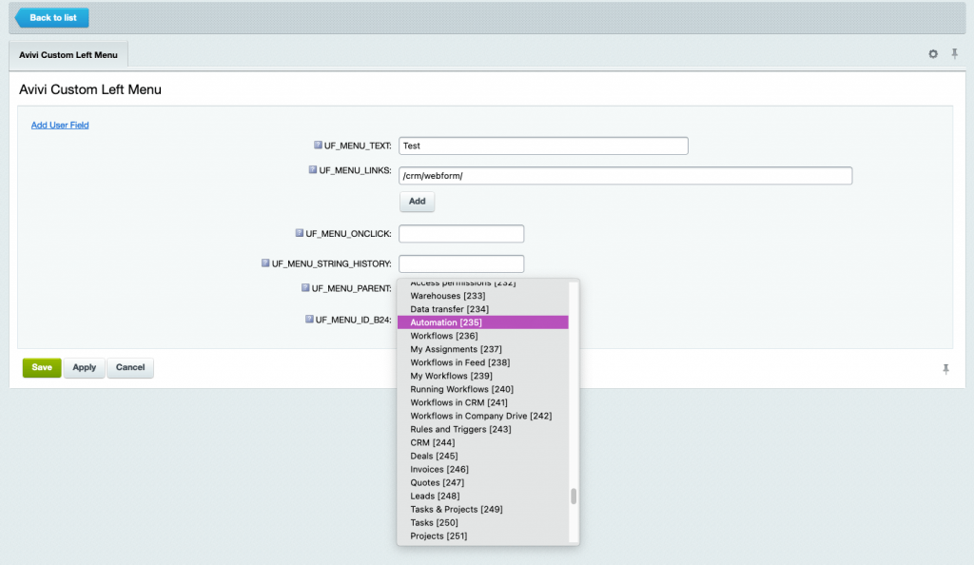The height and width of the screenshot is (565, 974).
Task: Focus the UF_MENU_TEXT field containing Test
Action: tap(543, 146)
